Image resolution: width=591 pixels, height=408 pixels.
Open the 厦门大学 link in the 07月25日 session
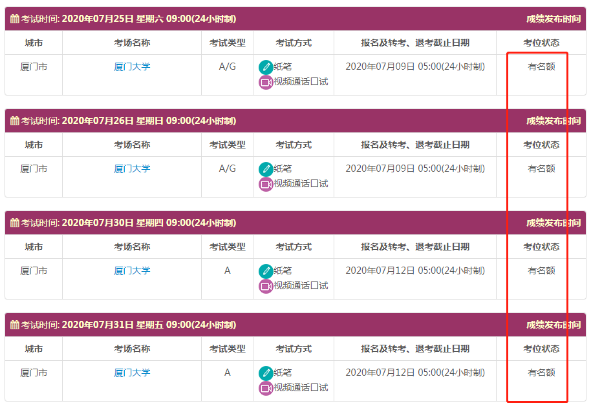click(x=132, y=66)
